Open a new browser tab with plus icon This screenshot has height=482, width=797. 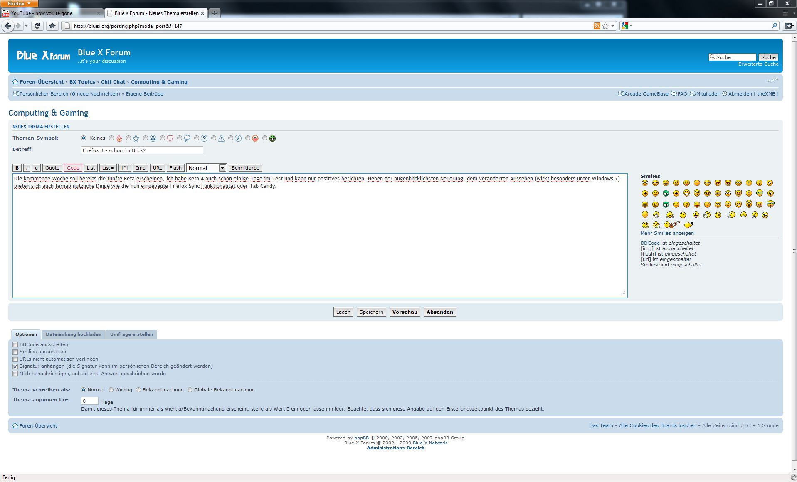(214, 13)
